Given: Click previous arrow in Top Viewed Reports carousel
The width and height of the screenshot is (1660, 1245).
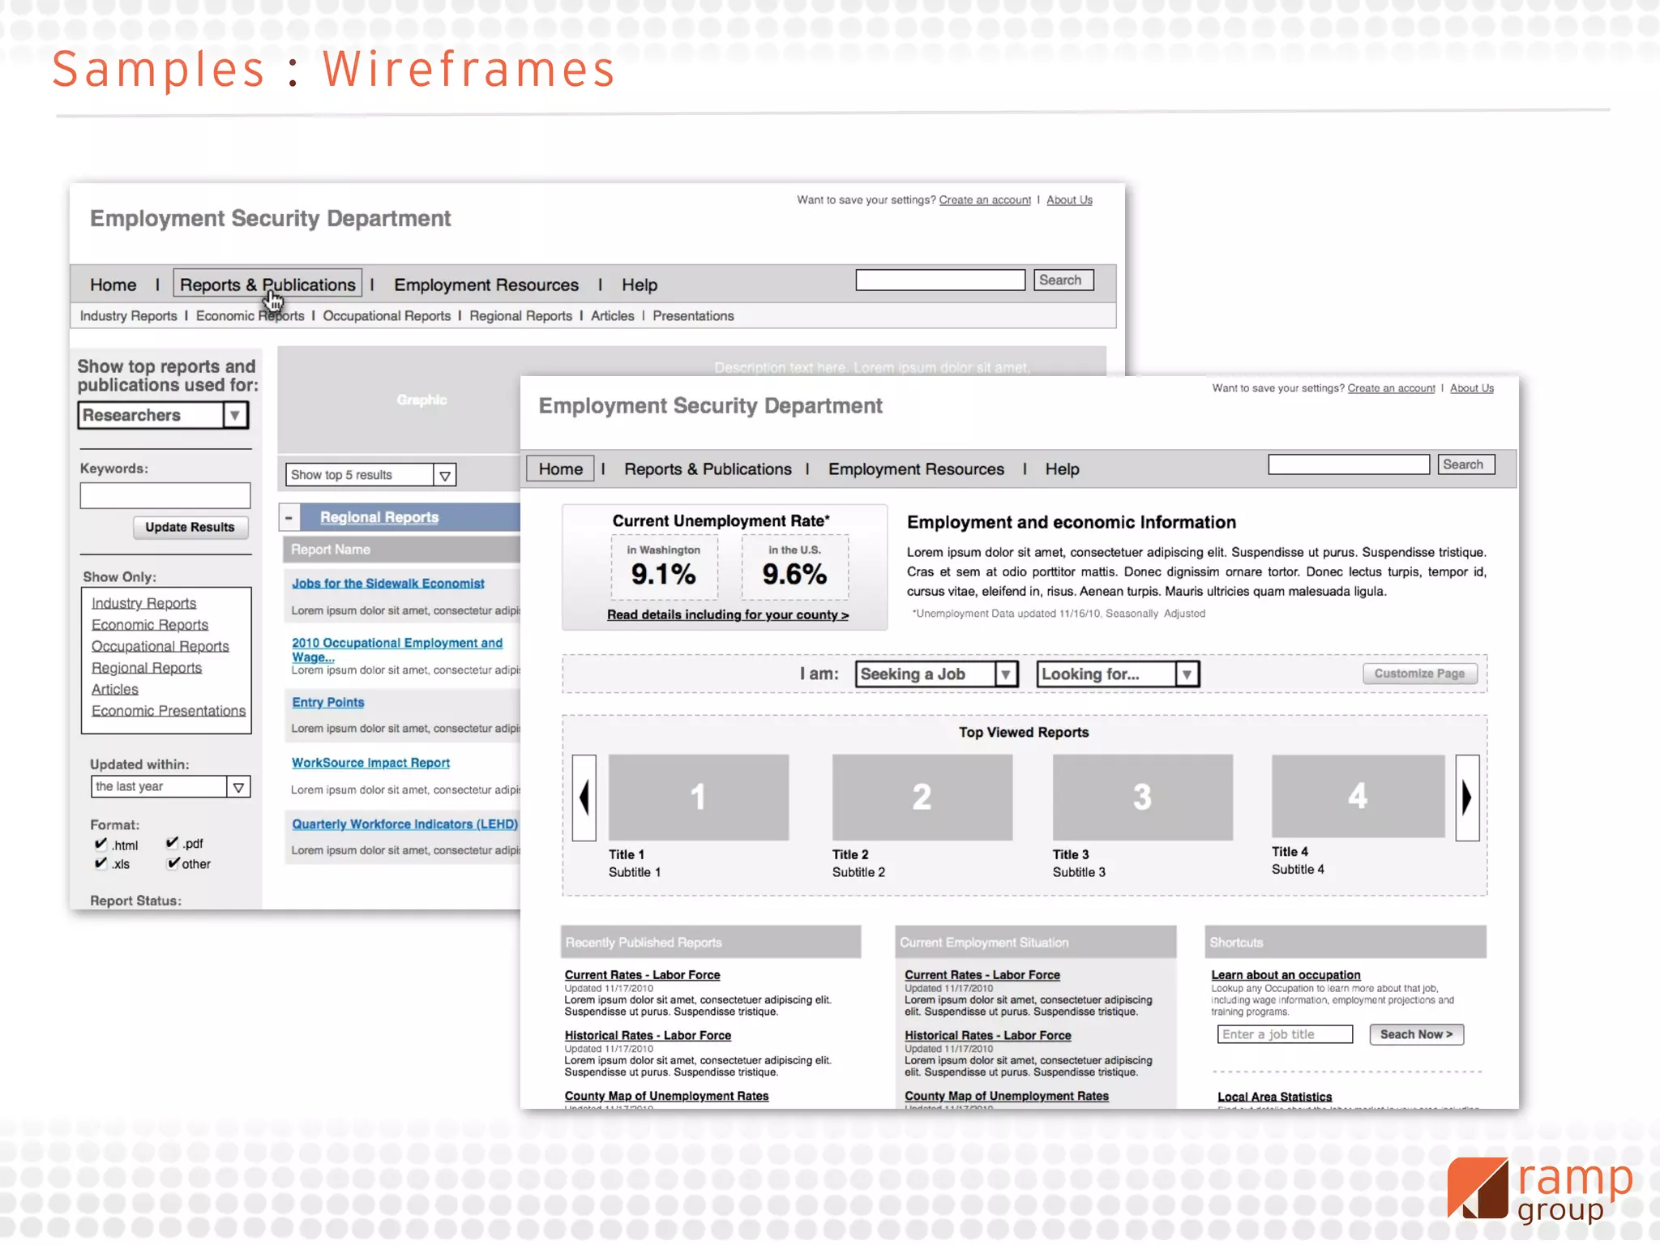Looking at the screenshot, I should tap(584, 798).
